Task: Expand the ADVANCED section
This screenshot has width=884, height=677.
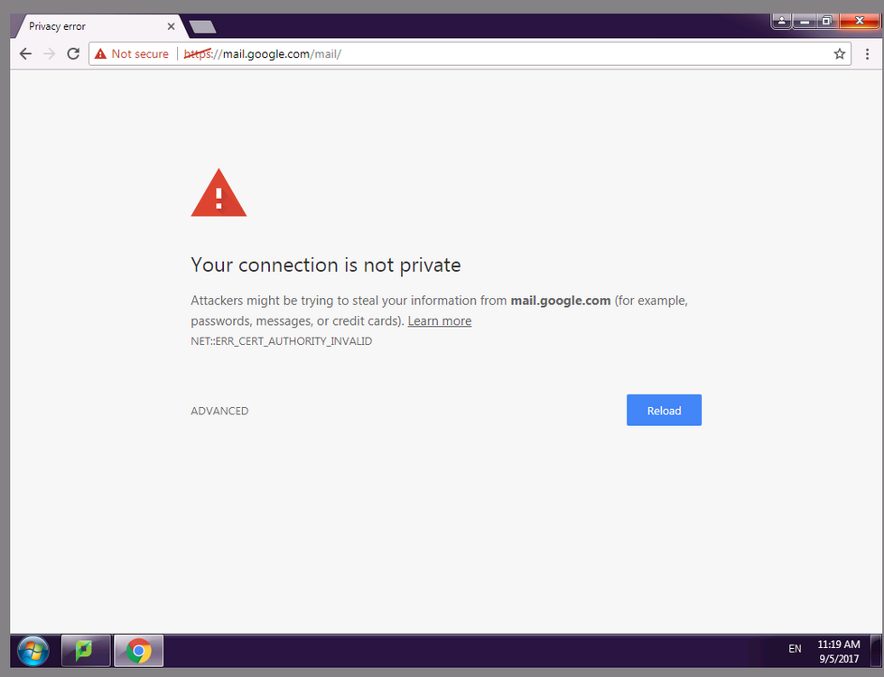Action: tap(219, 411)
